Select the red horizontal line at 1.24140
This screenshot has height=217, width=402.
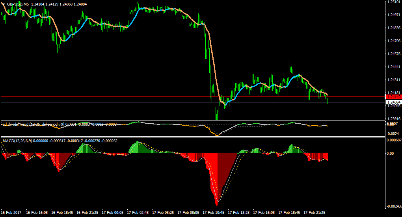(193, 97)
